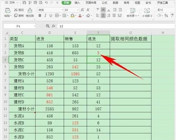The image size is (176, 140).
Task: Click the eraser clear-format icon
Action: click(x=88, y=15)
